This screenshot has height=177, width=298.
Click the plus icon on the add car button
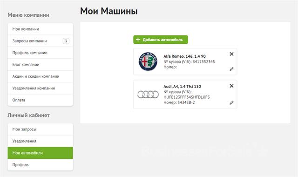[138, 40]
